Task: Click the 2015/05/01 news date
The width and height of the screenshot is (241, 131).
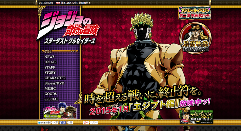Action: [x=46, y=3]
